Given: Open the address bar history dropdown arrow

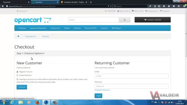Looking at the screenshot, I should pyautogui.click(x=108, y=6).
